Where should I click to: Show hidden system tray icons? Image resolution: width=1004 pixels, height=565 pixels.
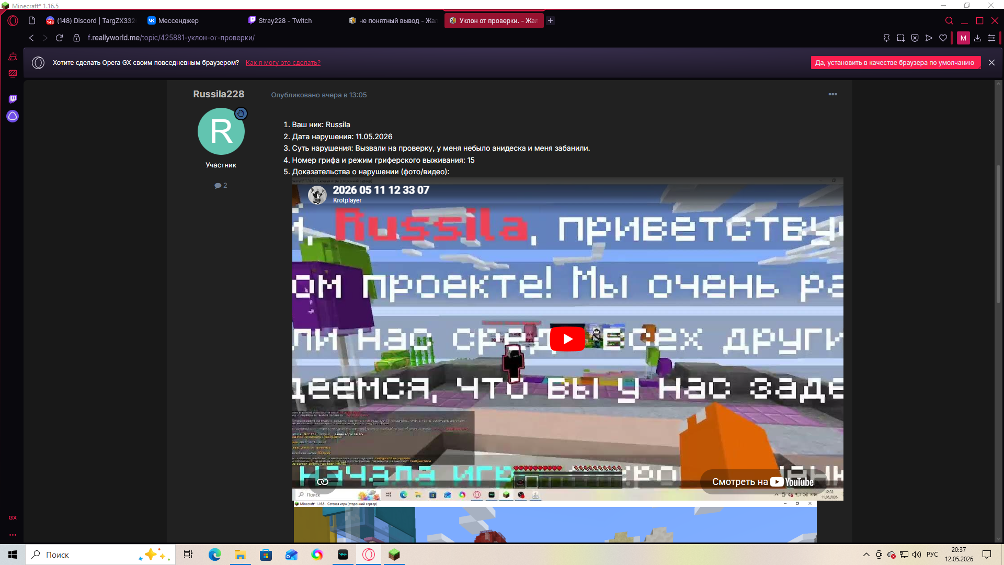pos(866,555)
